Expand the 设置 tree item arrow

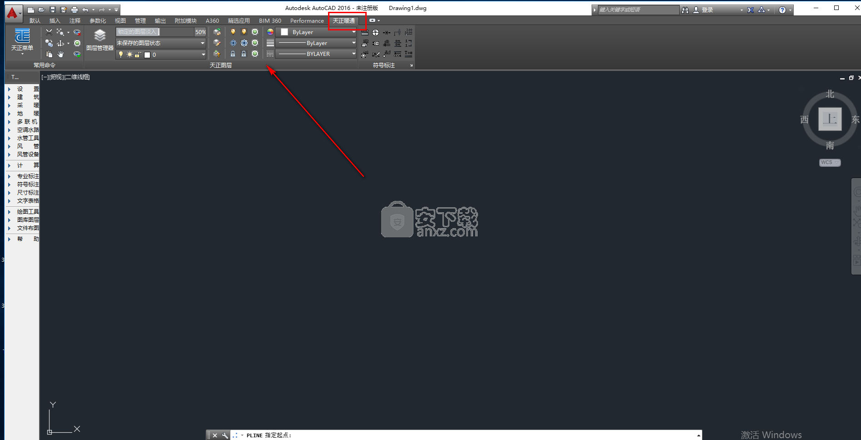click(9, 89)
